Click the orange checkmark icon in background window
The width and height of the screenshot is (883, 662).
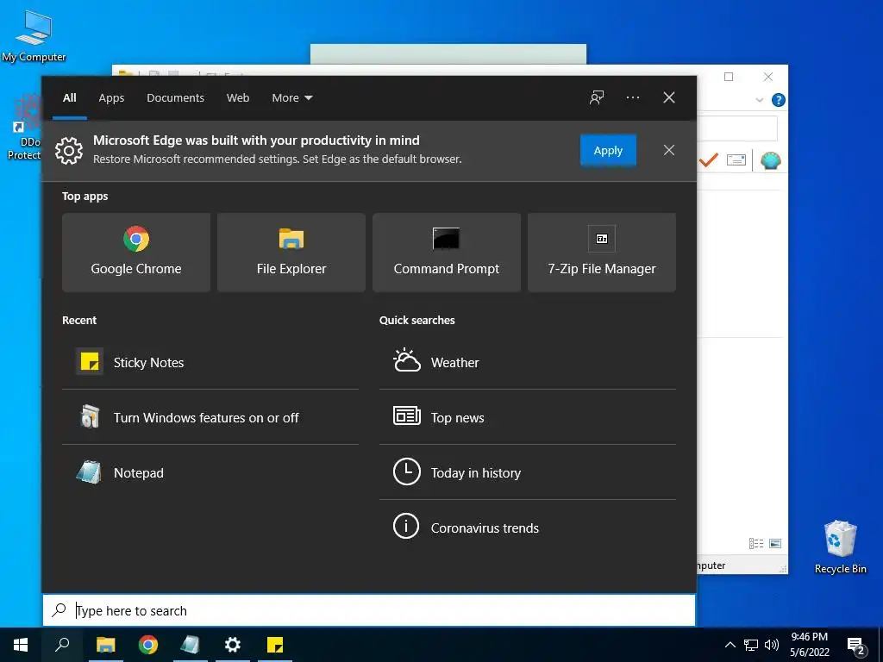pos(709,160)
